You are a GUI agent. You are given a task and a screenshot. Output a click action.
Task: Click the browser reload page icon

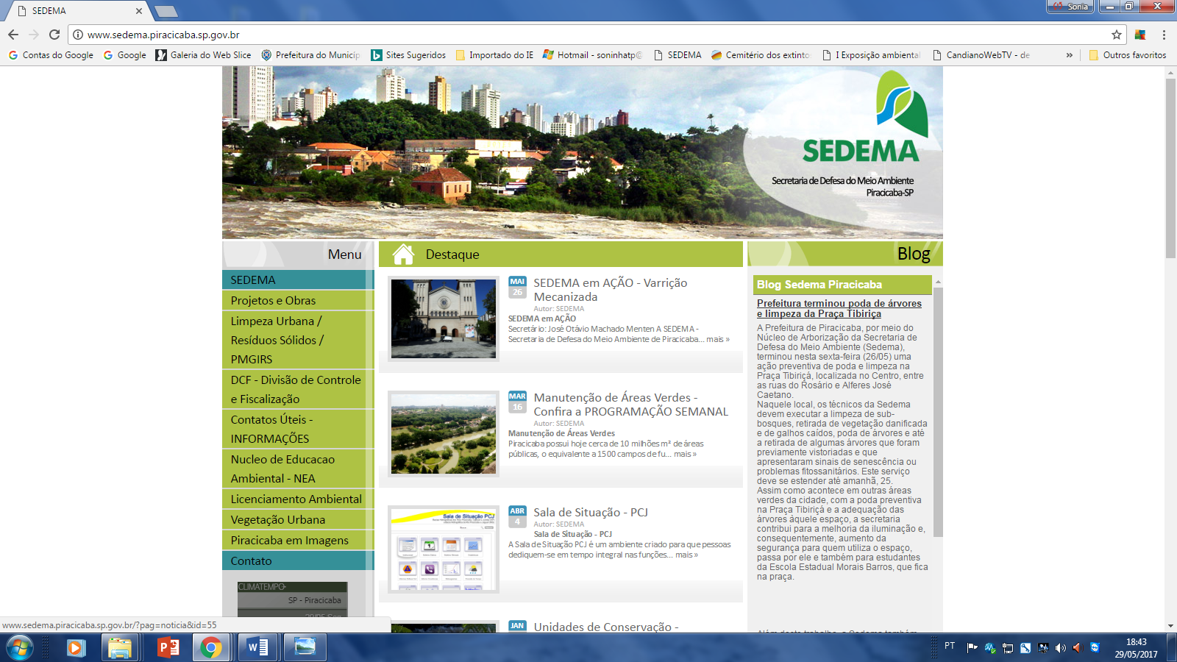pyautogui.click(x=54, y=35)
